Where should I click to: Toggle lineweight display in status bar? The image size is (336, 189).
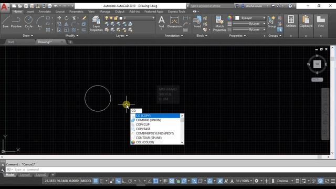click(165, 181)
